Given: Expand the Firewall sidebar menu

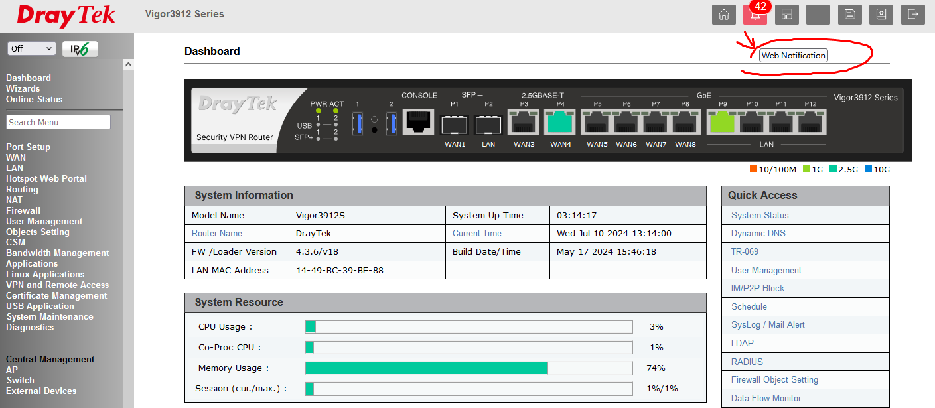Looking at the screenshot, I should [x=23, y=210].
